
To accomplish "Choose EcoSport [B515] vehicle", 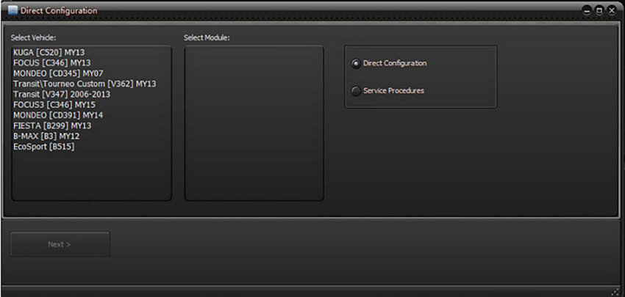I will pyautogui.click(x=44, y=147).
